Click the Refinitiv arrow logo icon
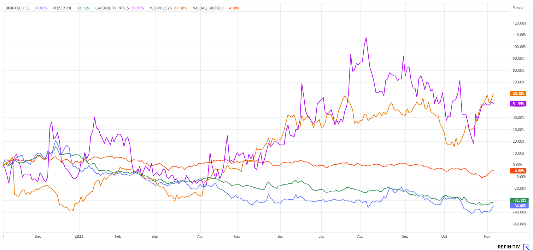The width and height of the screenshot is (533, 250). 526,247
